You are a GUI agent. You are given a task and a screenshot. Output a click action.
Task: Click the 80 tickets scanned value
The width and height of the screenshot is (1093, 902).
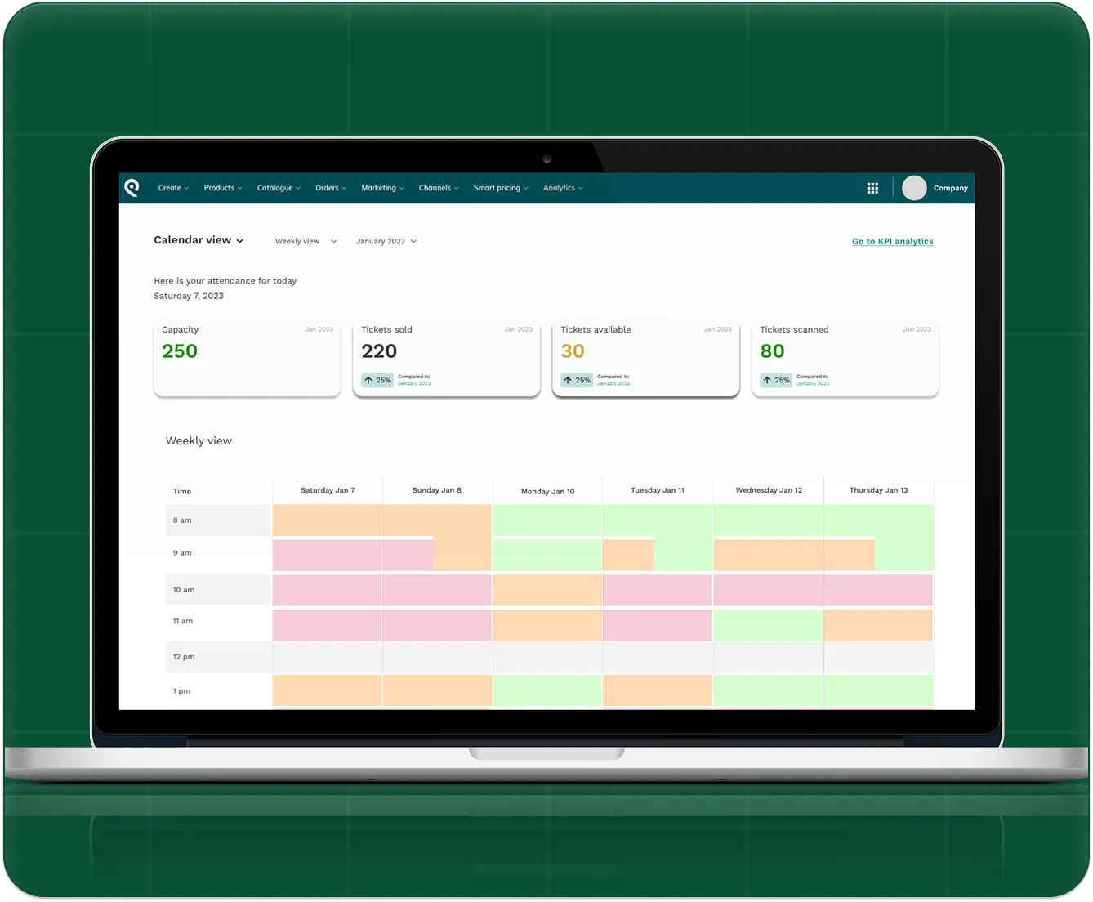772,351
